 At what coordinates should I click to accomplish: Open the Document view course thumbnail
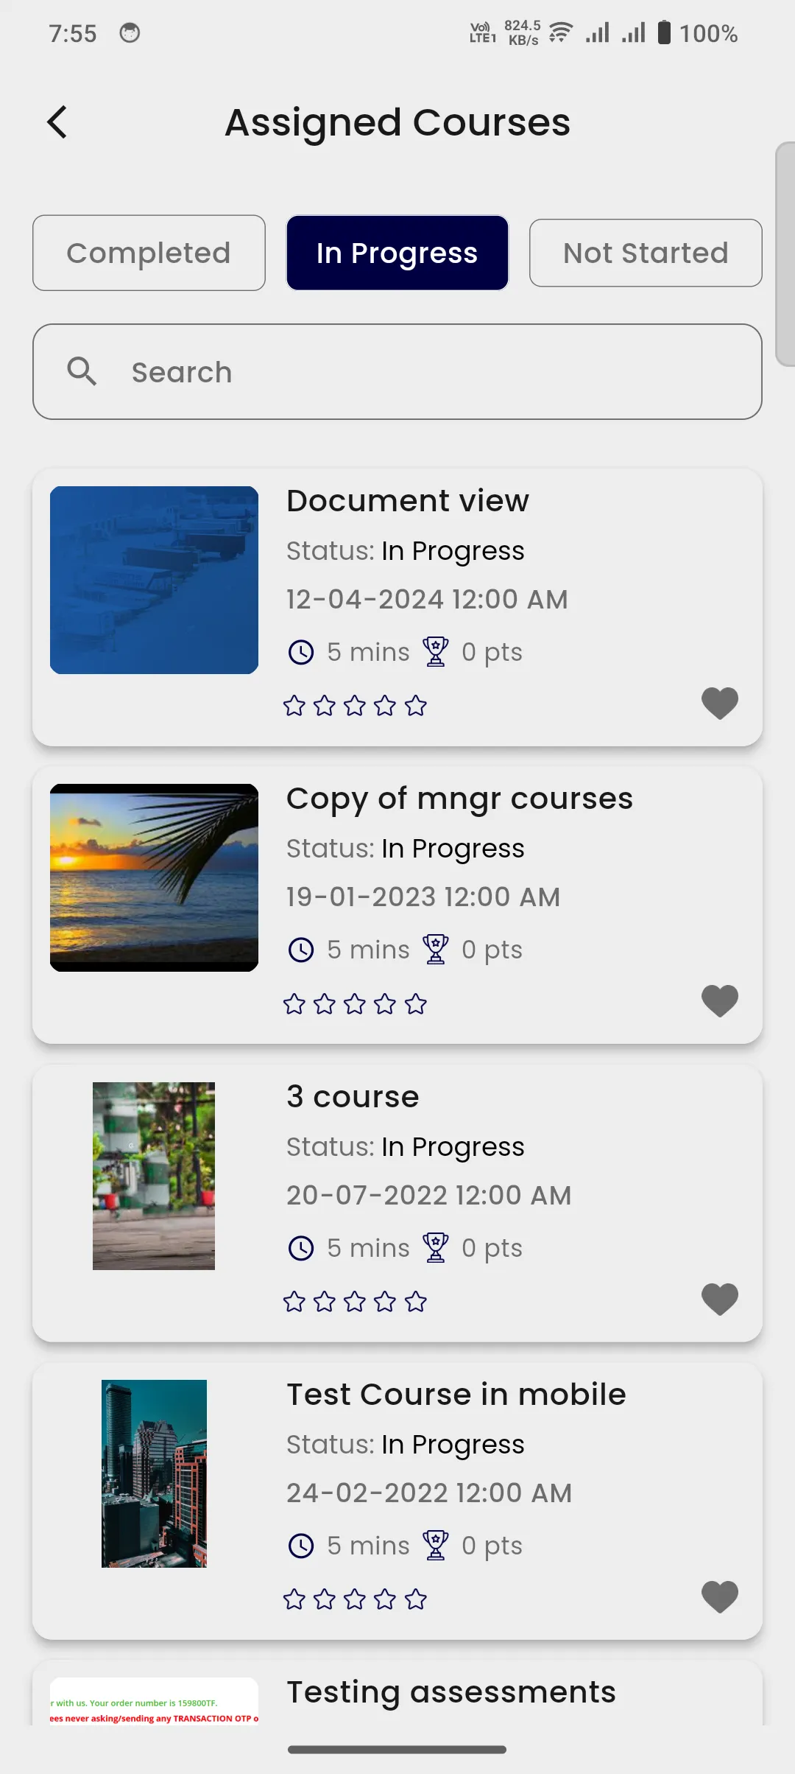click(154, 580)
